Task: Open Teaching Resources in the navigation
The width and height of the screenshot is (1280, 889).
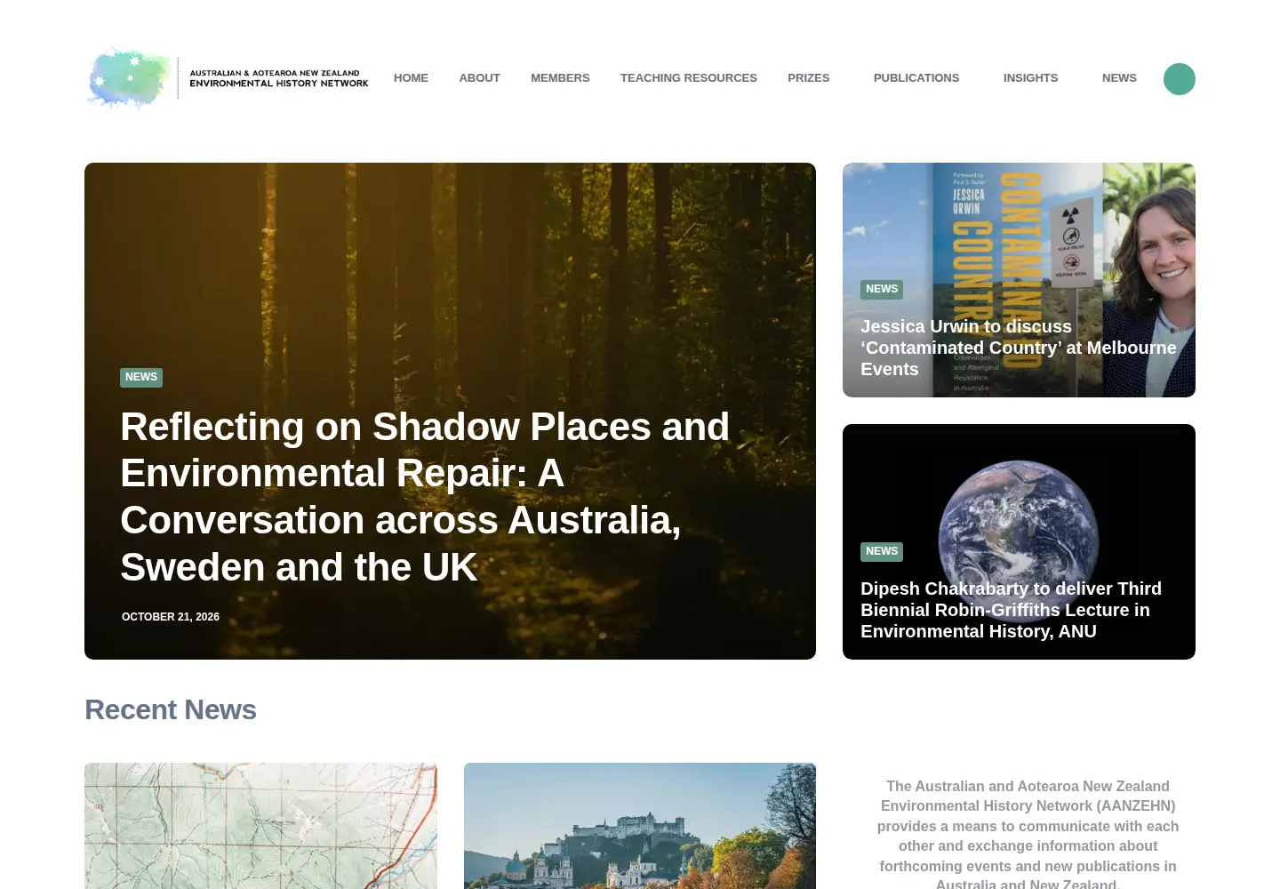Action: pyautogui.click(x=689, y=78)
